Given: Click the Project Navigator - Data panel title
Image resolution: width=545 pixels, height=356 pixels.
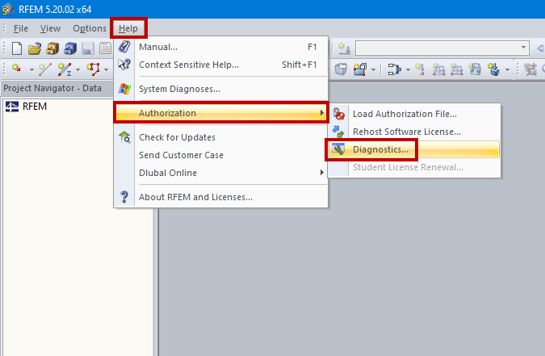Looking at the screenshot, I should tap(52, 88).
